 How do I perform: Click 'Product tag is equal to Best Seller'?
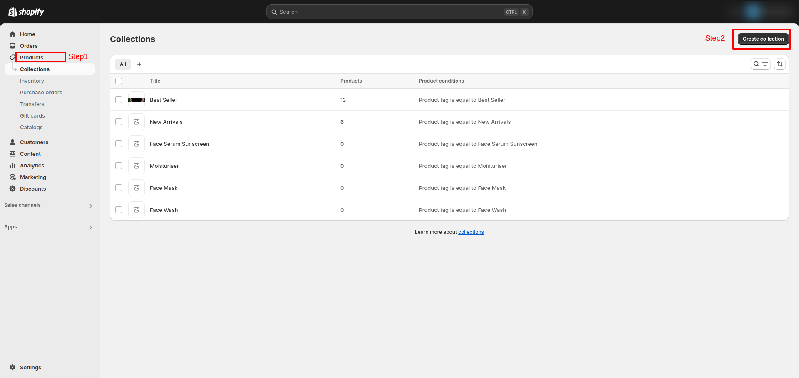[x=462, y=100]
